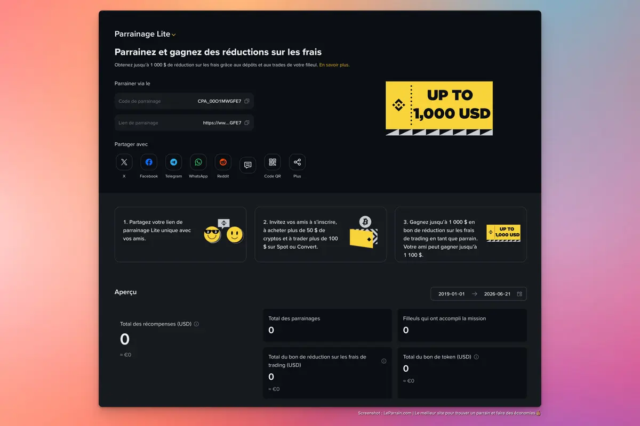The height and width of the screenshot is (426, 640).
Task: Click the Code de parrainage field
Action: (x=184, y=101)
